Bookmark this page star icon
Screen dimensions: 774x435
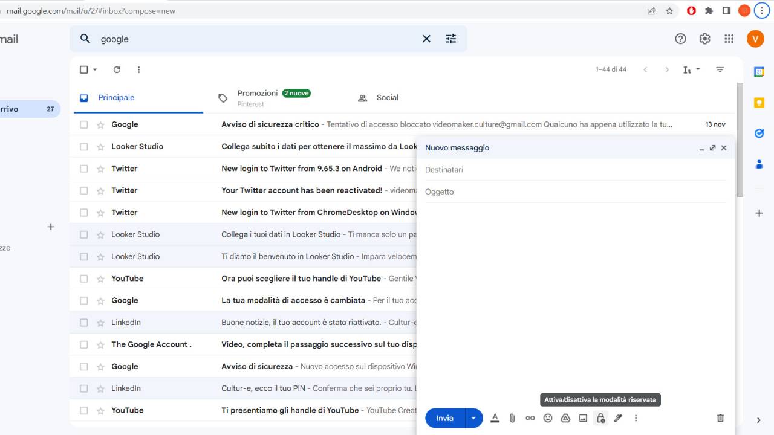[669, 11]
